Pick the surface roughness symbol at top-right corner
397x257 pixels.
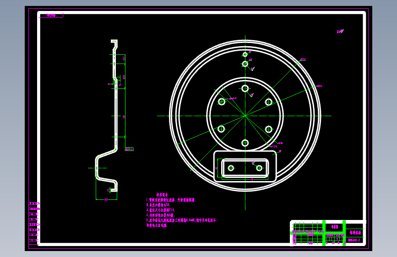click(x=340, y=32)
